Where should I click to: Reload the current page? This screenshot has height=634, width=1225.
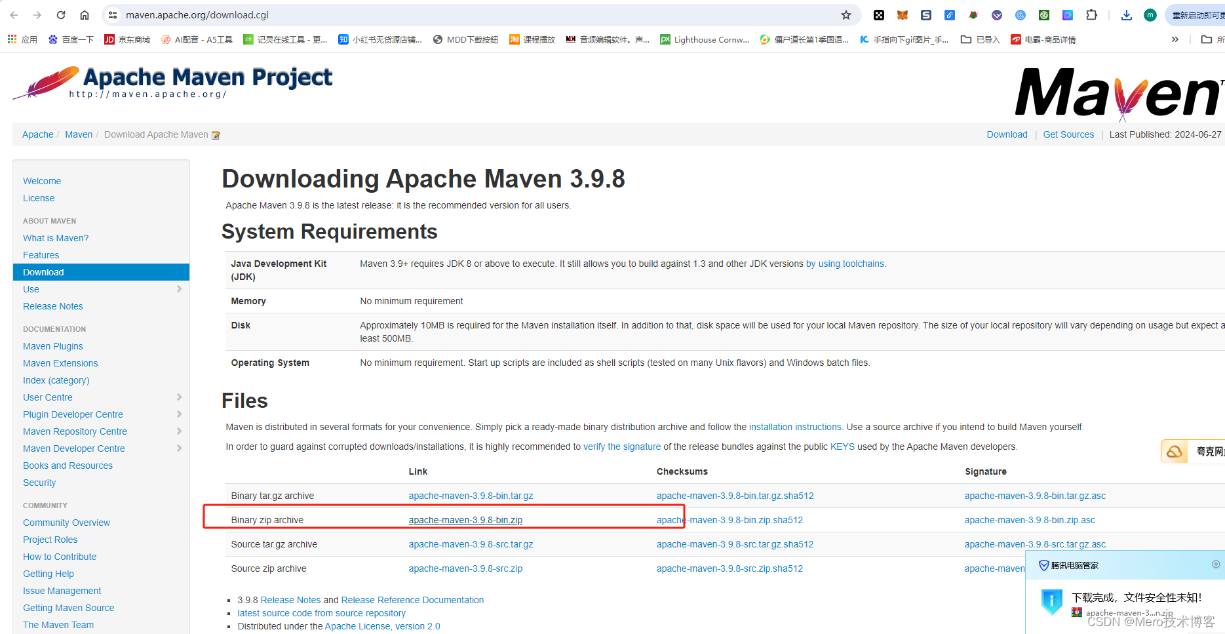pyautogui.click(x=61, y=14)
